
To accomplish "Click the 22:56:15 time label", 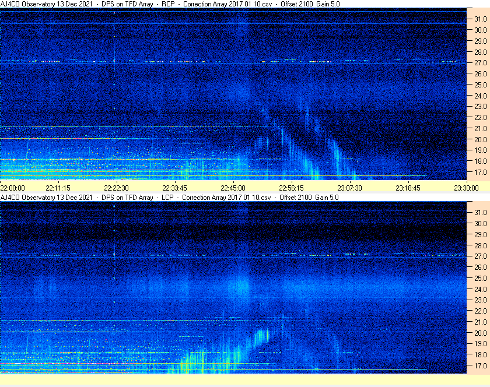I will [291, 188].
